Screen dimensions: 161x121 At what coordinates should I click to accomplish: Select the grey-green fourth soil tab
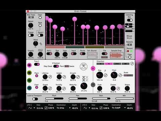114,47
